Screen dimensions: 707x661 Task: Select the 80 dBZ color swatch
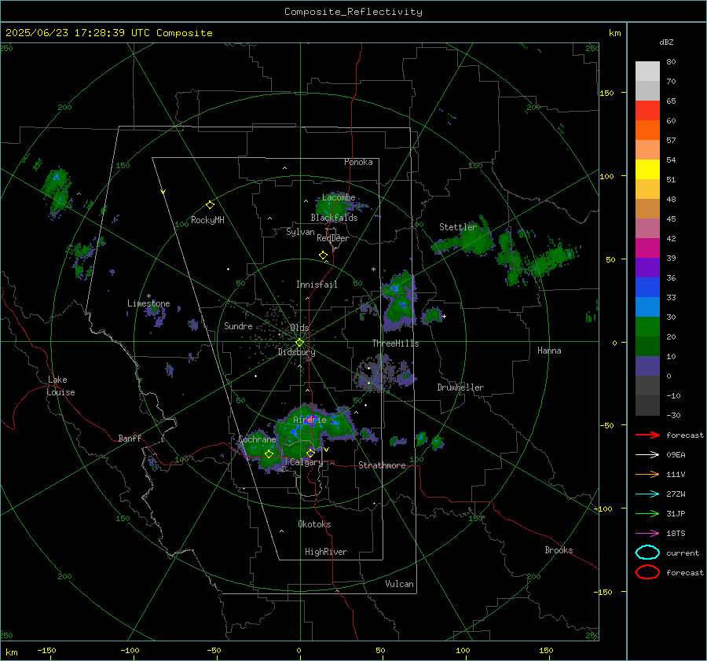[x=647, y=72]
